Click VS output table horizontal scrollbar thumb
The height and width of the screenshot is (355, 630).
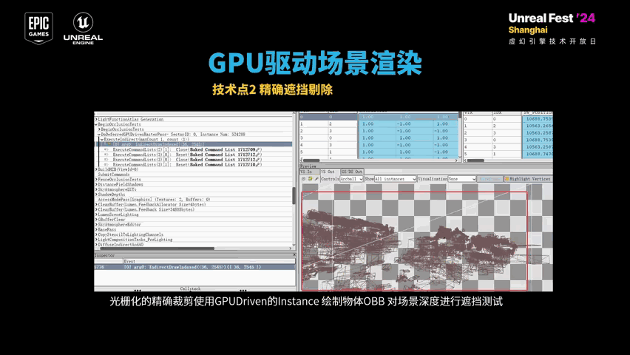click(475, 160)
